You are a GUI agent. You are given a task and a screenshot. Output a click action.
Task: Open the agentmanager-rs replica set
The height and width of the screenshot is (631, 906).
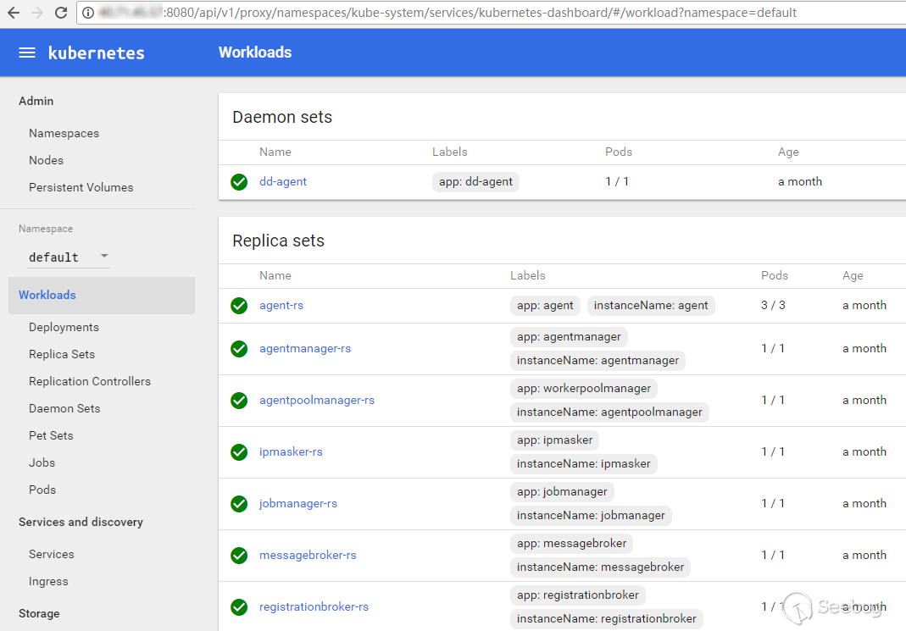(305, 348)
